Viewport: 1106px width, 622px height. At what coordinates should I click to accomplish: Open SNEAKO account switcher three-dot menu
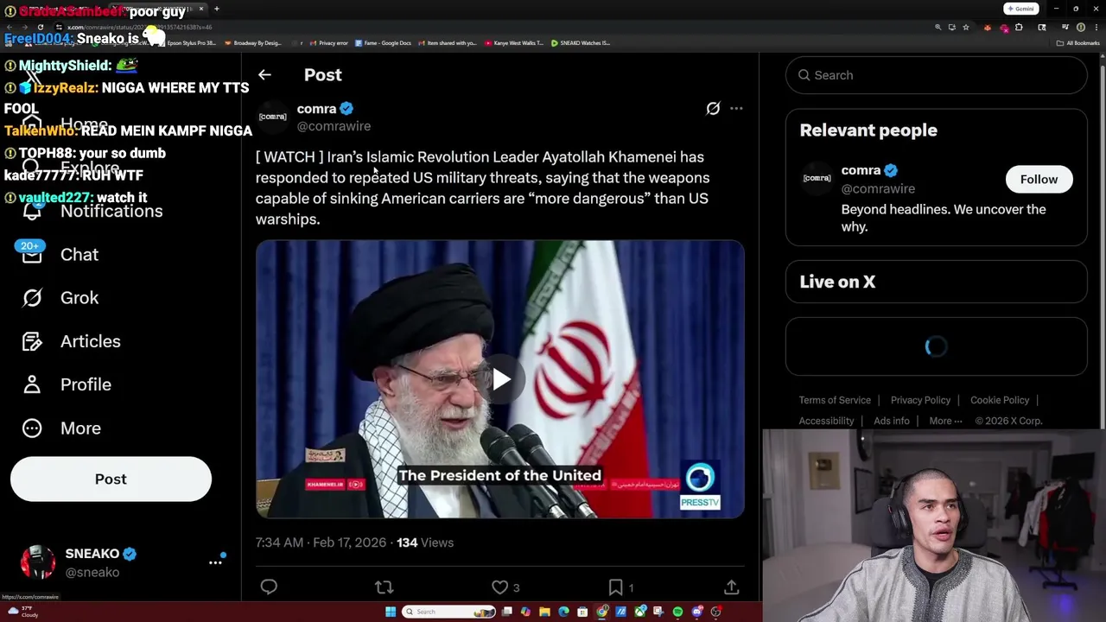pos(215,562)
